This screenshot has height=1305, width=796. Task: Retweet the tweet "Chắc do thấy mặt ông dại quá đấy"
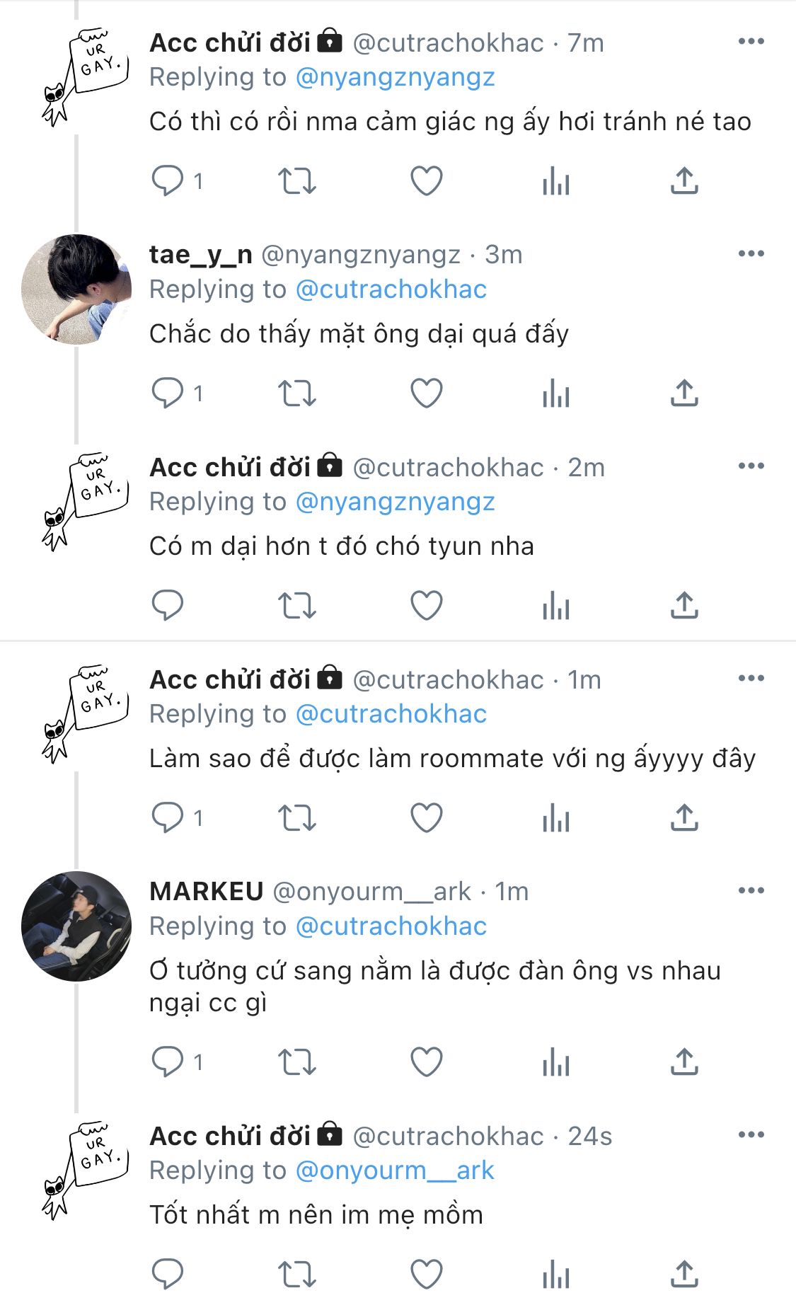pyautogui.click(x=296, y=393)
